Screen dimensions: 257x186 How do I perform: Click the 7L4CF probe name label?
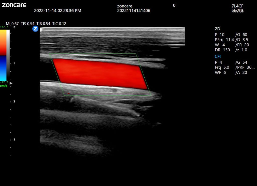tap(237, 6)
